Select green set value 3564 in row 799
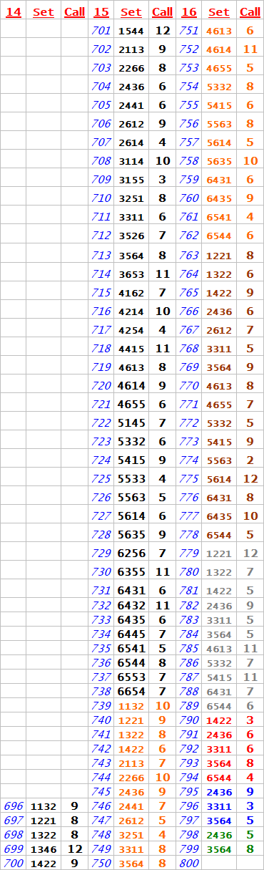Viewport: 264px width, 870px height. click(x=218, y=849)
